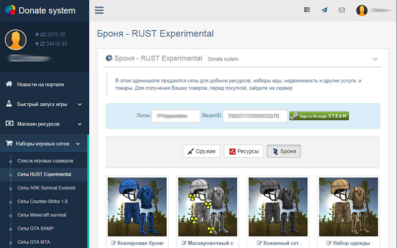Select the Броня category tab
Image resolution: width=397 pixels, height=248 pixels.
click(x=284, y=151)
